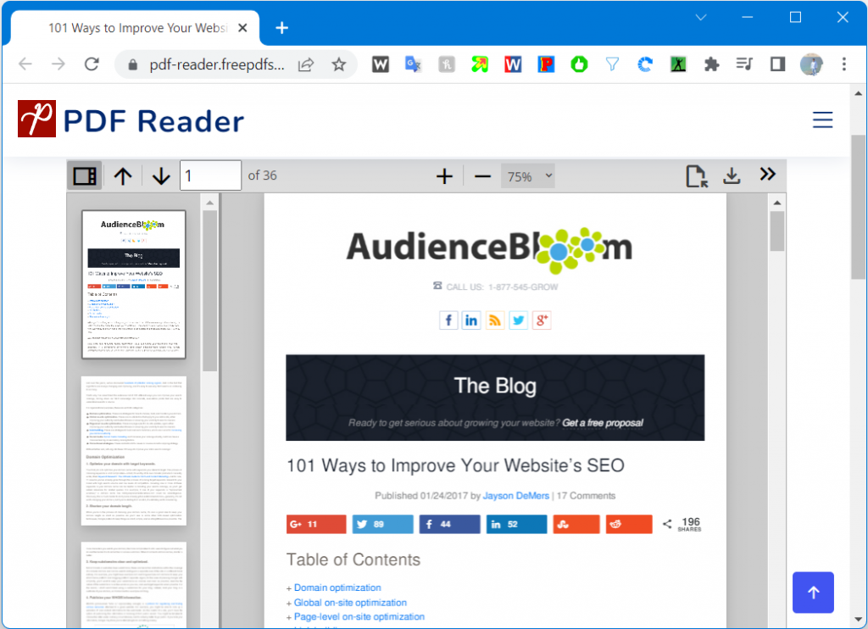Go to previous page with up arrow
The height and width of the screenshot is (629, 868).
click(x=123, y=176)
